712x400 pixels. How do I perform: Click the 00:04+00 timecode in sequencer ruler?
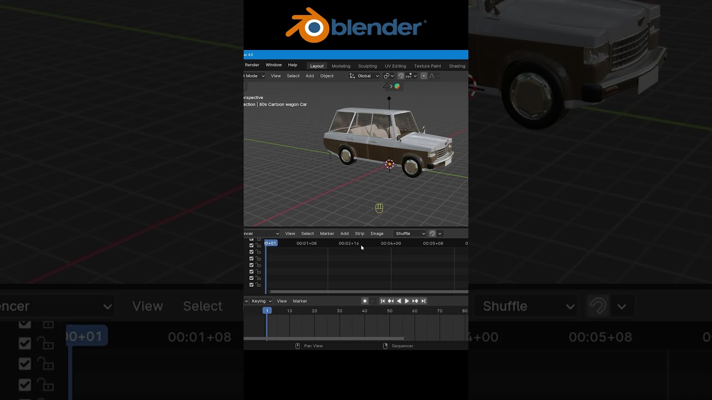coord(390,243)
